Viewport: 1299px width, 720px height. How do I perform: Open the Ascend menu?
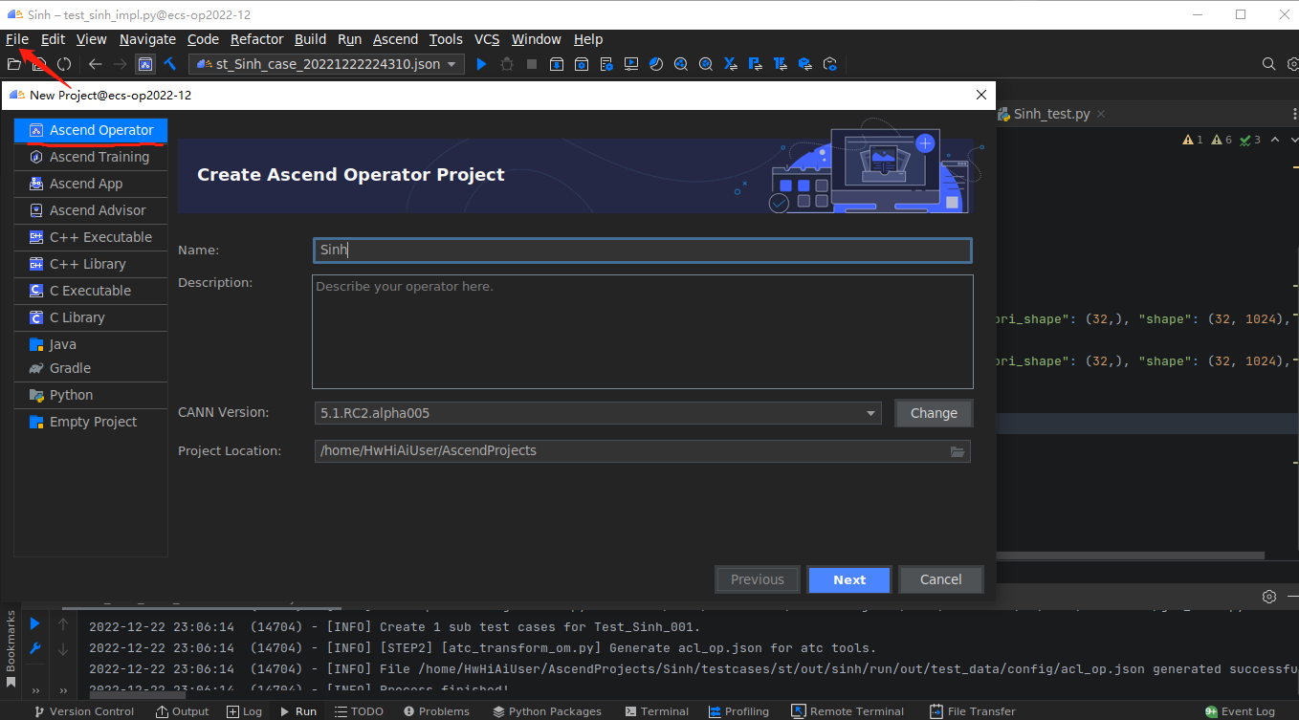pos(395,39)
